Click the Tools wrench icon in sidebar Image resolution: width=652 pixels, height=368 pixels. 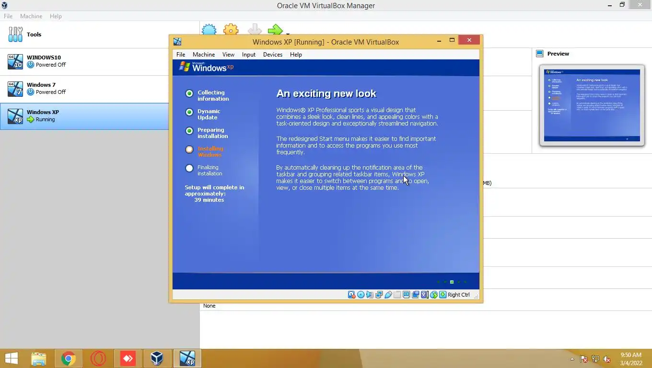[15, 34]
